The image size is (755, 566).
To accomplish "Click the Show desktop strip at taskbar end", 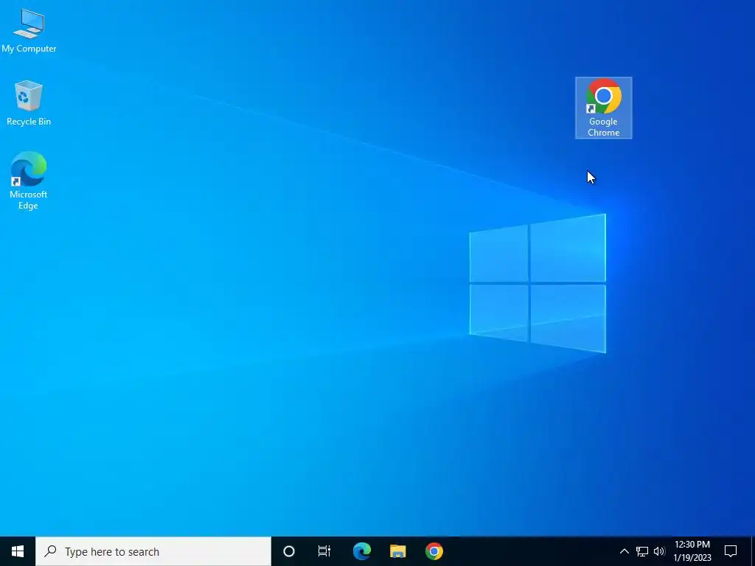I will [x=753, y=551].
